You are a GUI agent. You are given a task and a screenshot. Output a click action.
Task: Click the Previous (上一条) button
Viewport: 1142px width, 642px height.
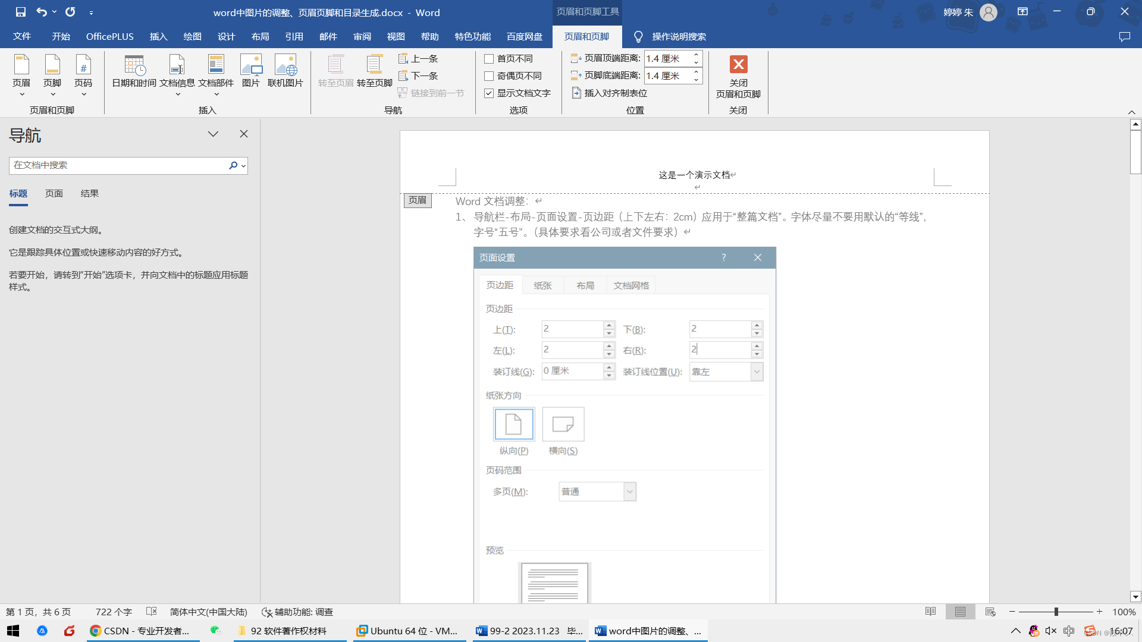tap(419, 59)
